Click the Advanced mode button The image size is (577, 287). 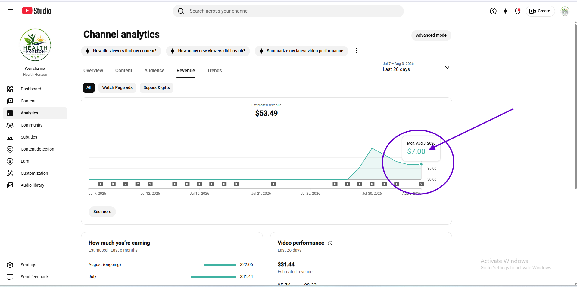click(x=431, y=35)
